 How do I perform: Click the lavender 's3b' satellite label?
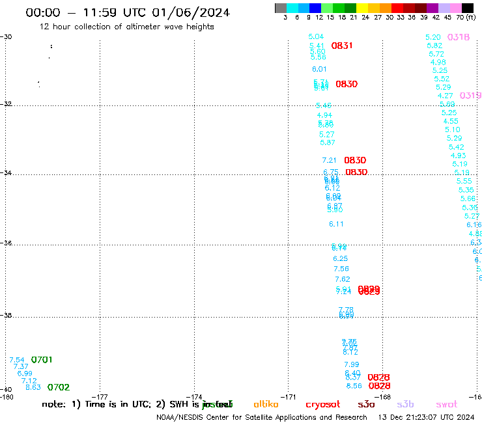tap(405, 404)
